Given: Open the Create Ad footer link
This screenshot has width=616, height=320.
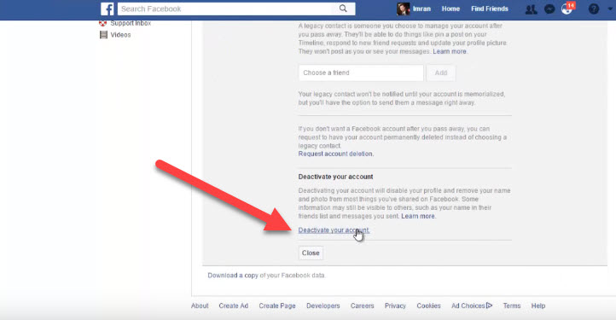Looking at the screenshot, I should point(234,305).
